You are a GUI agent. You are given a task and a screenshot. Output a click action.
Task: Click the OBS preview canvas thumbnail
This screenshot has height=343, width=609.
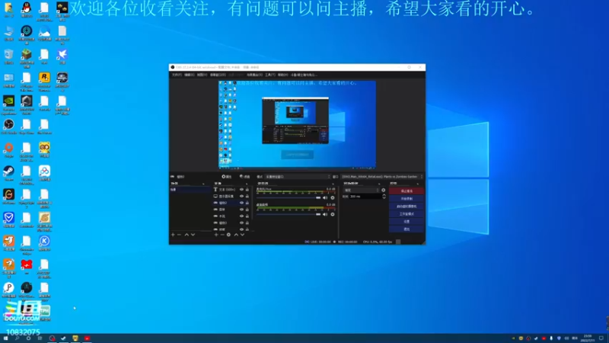pyautogui.click(x=297, y=124)
